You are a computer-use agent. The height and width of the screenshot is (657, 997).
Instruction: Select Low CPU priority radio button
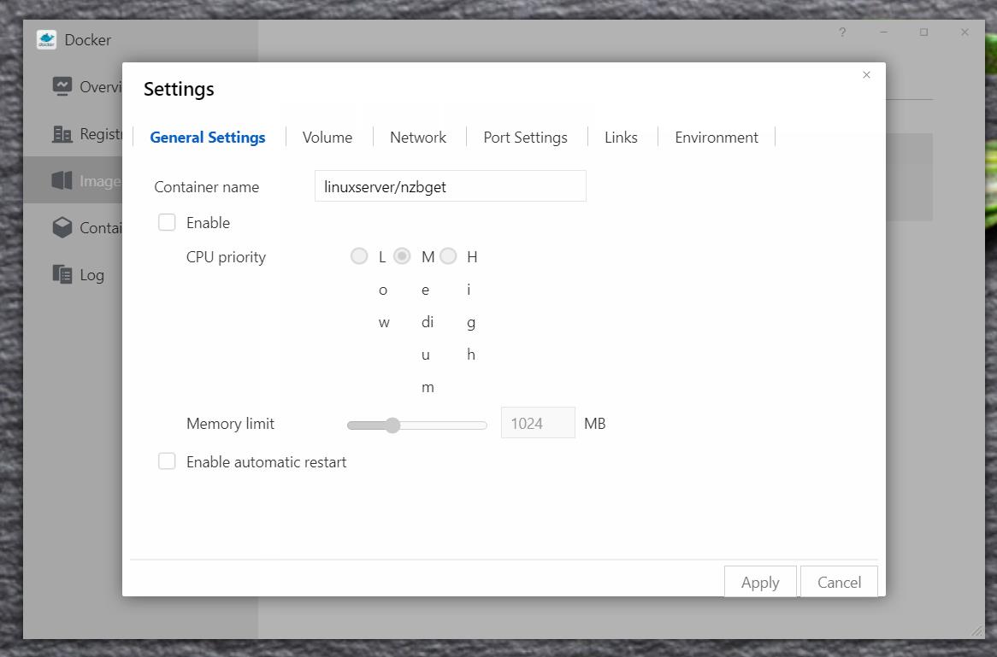click(359, 256)
